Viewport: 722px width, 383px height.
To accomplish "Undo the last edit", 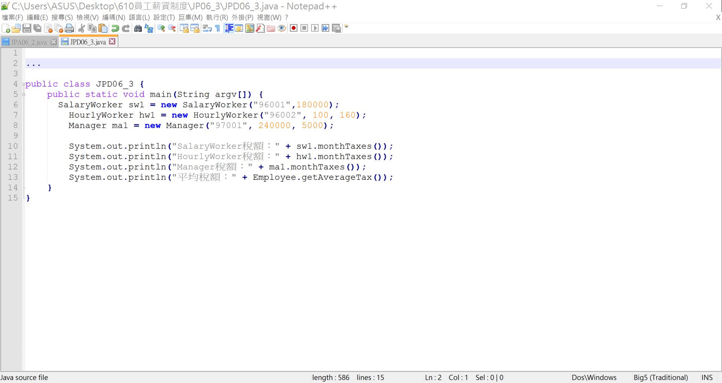I will click(x=115, y=29).
